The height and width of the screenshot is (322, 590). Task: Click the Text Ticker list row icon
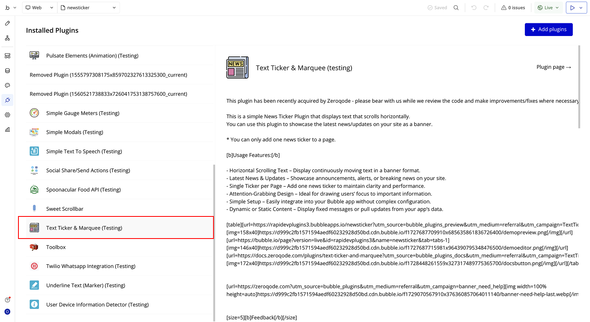[34, 228]
